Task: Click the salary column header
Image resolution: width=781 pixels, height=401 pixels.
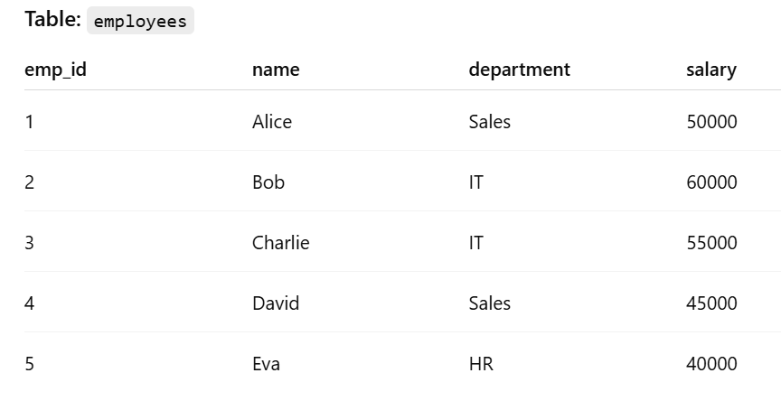Action: (711, 70)
